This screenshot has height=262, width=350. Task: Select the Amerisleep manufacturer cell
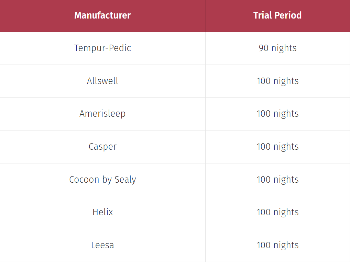[102, 114]
